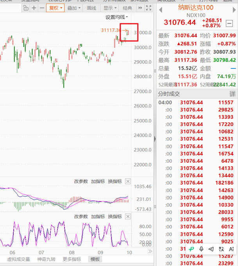Click the double chevron at timeline end
238x266 pixels.
(150, 251)
